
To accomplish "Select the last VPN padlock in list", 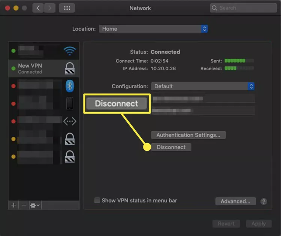I will [70, 157].
